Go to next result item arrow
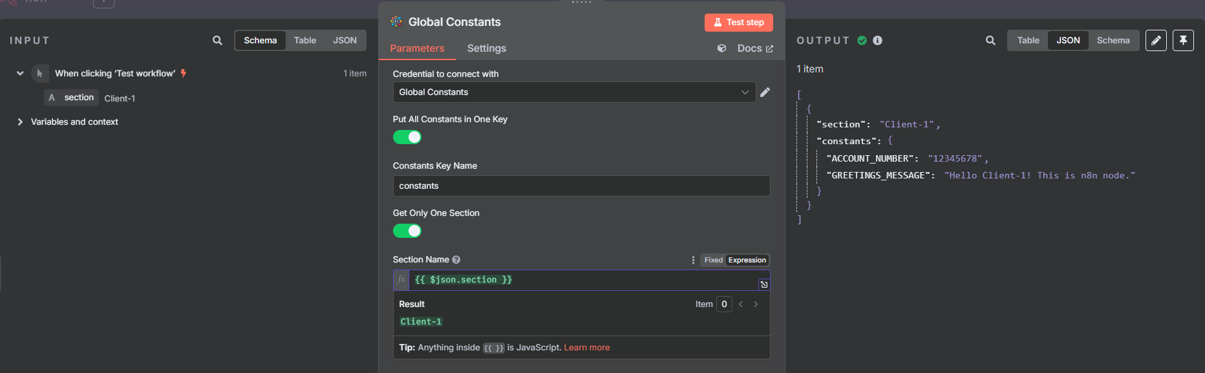This screenshot has width=1205, height=373. [x=756, y=304]
